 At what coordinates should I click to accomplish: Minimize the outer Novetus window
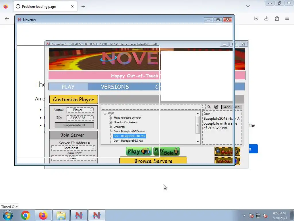coord(208,20)
